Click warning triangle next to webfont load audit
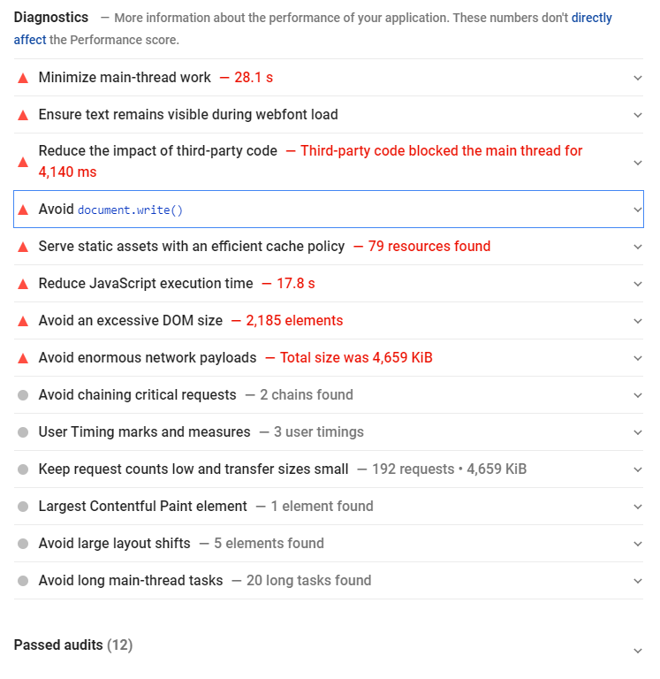The image size is (660, 679). click(x=23, y=115)
